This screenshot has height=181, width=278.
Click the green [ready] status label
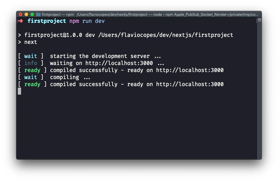pos(32,70)
